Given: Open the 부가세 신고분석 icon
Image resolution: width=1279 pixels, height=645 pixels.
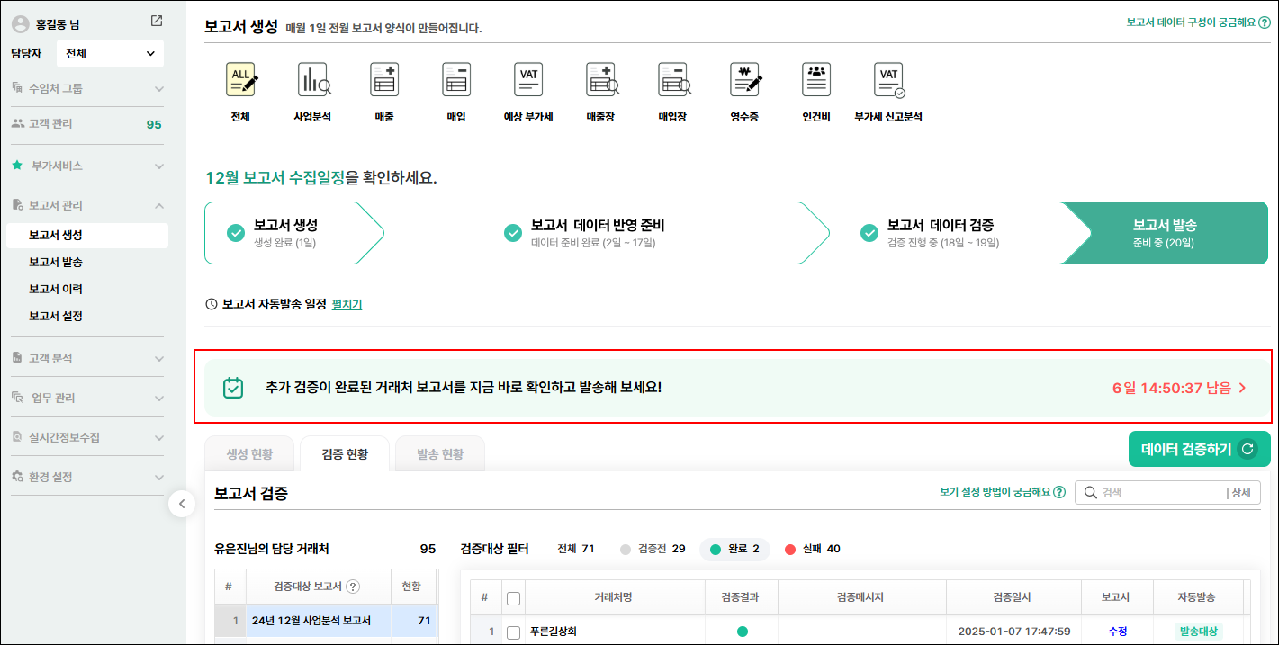Looking at the screenshot, I should pyautogui.click(x=888, y=81).
